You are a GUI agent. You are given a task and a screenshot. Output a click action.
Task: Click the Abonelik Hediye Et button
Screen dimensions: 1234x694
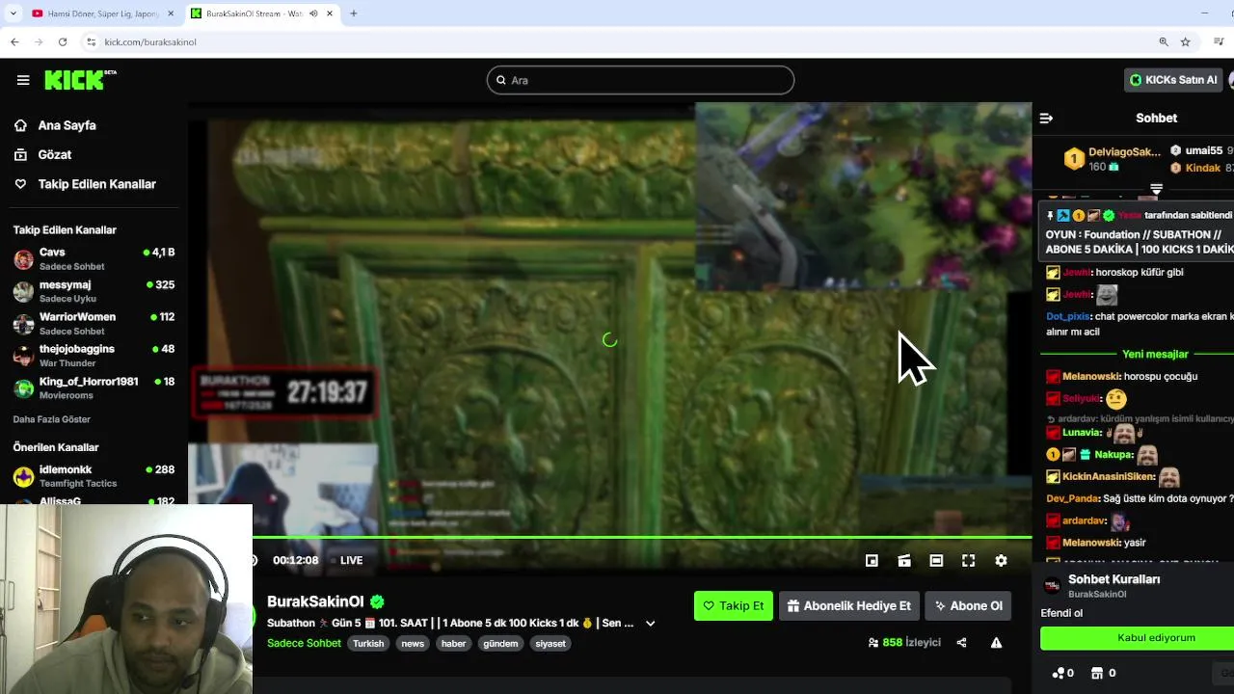pyautogui.click(x=848, y=605)
